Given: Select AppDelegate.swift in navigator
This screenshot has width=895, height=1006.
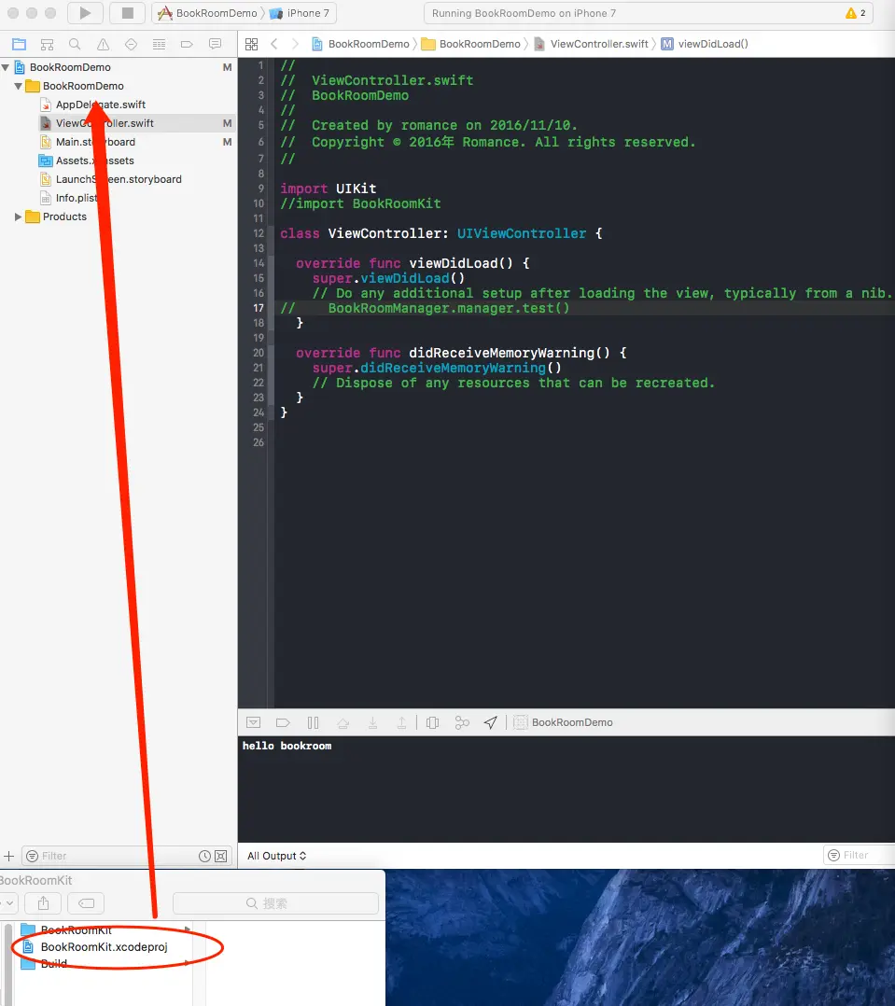Looking at the screenshot, I should (x=100, y=105).
